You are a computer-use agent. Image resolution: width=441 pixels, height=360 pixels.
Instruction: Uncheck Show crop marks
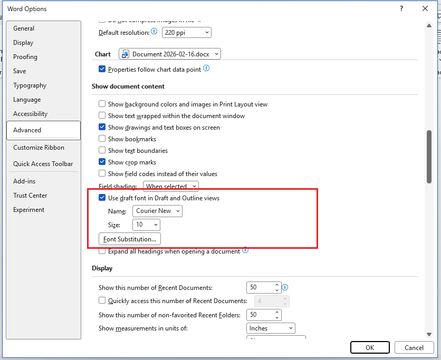pos(102,162)
